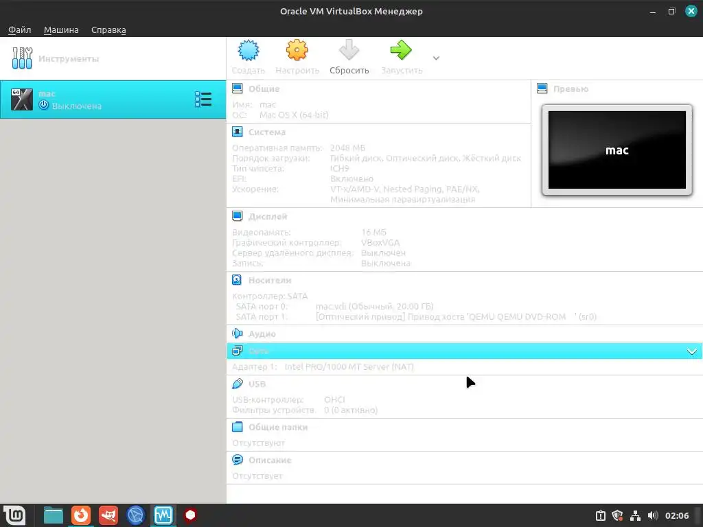Viewport: 703px width, 527px height.
Task: Open the Общие папки section header
Action: (x=278, y=427)
